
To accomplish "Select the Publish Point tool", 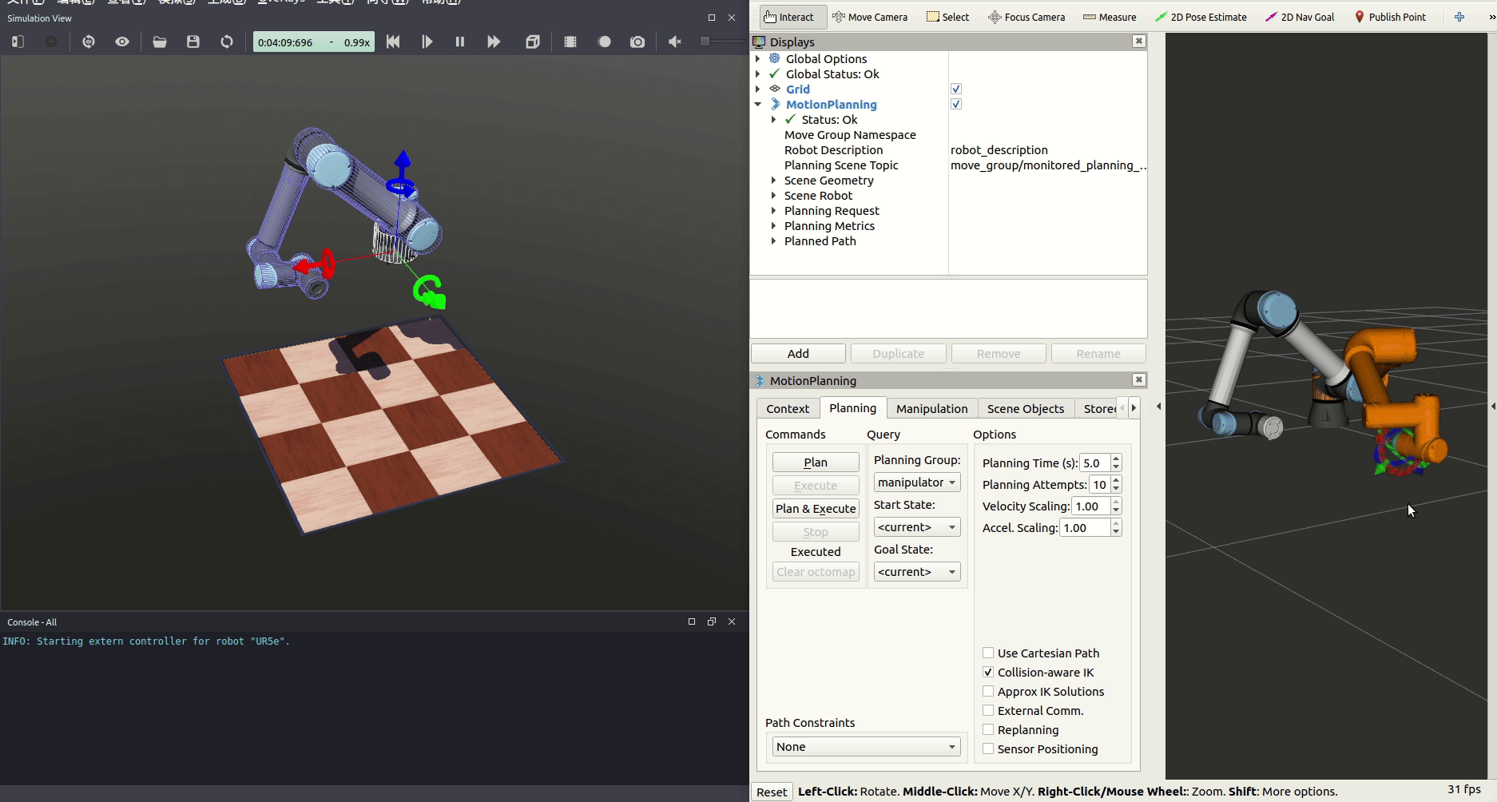I will coord(1390,17).
